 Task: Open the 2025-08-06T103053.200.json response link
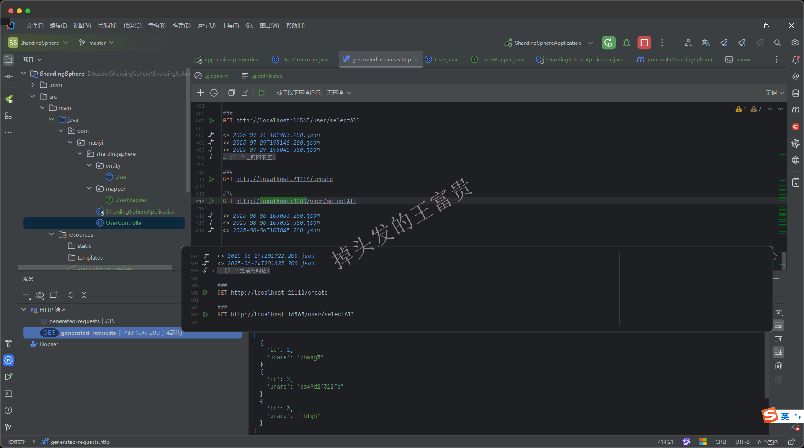276,216
